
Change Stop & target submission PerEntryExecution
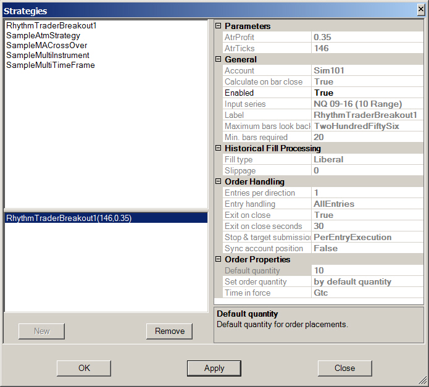point(367,237)
